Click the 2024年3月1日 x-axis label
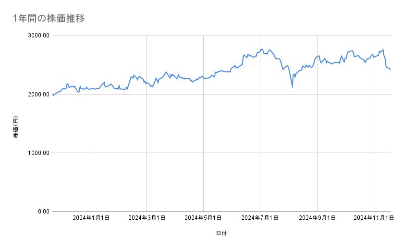Screen dimensions: 403x249 [147, 218]
